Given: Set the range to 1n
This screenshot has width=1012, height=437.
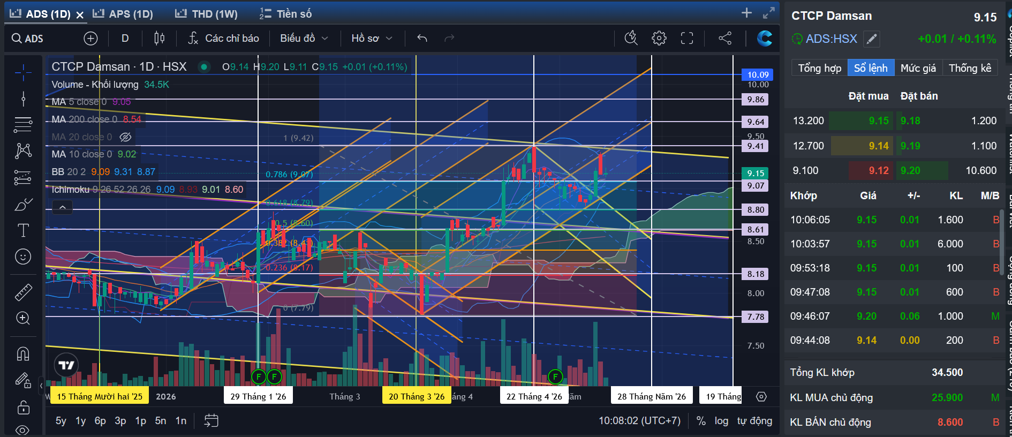Looking at the screenshot, I should pyautogui.click(x=181, y=421).
